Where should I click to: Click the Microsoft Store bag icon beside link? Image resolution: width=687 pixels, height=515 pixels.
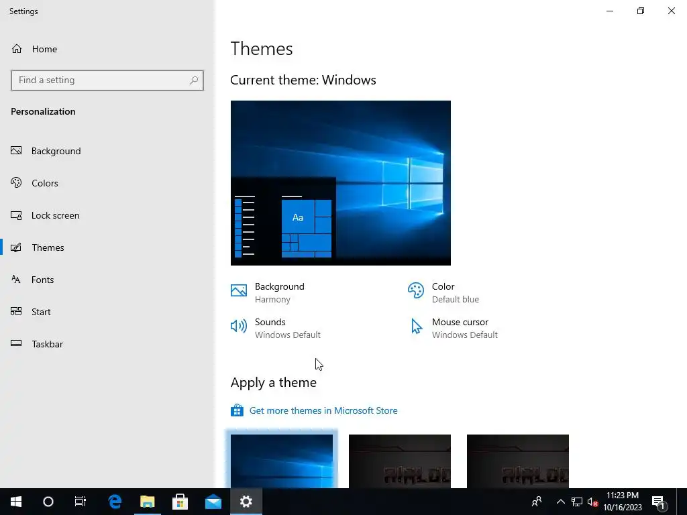(237, 410)
